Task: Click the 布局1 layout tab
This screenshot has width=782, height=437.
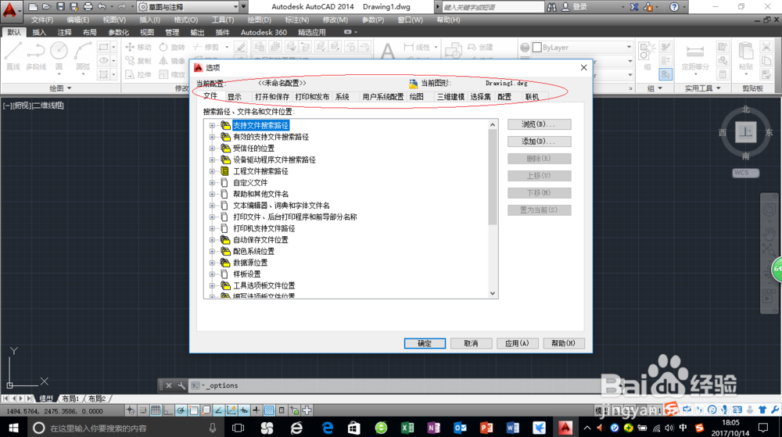Action: [70, 399]
